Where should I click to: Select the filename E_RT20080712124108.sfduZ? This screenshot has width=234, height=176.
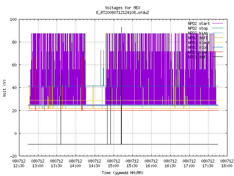tap(122, 12)
